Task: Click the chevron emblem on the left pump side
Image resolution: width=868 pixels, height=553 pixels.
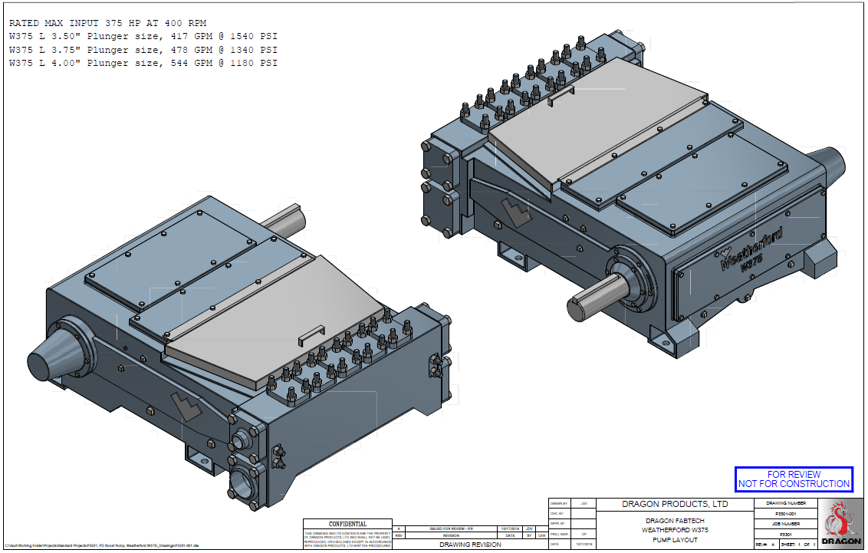Action: coord(185,405)
